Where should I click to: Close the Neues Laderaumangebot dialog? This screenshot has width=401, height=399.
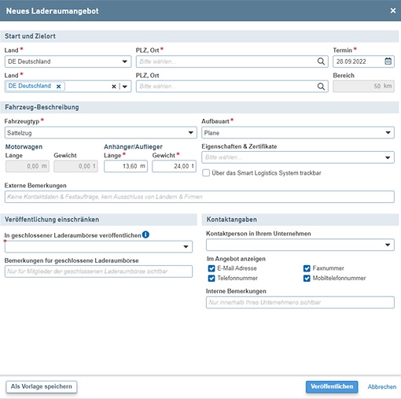coord(393,10)
